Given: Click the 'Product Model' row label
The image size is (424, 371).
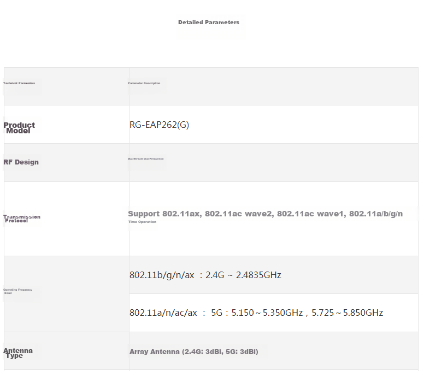Looking at the screenshot, I should 19,128.
